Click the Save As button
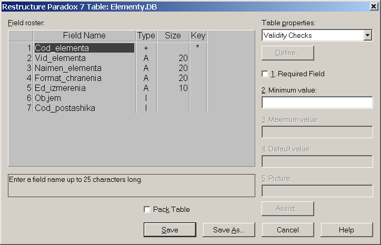This screenshot has height=245, width=381. tap(229, 230)
